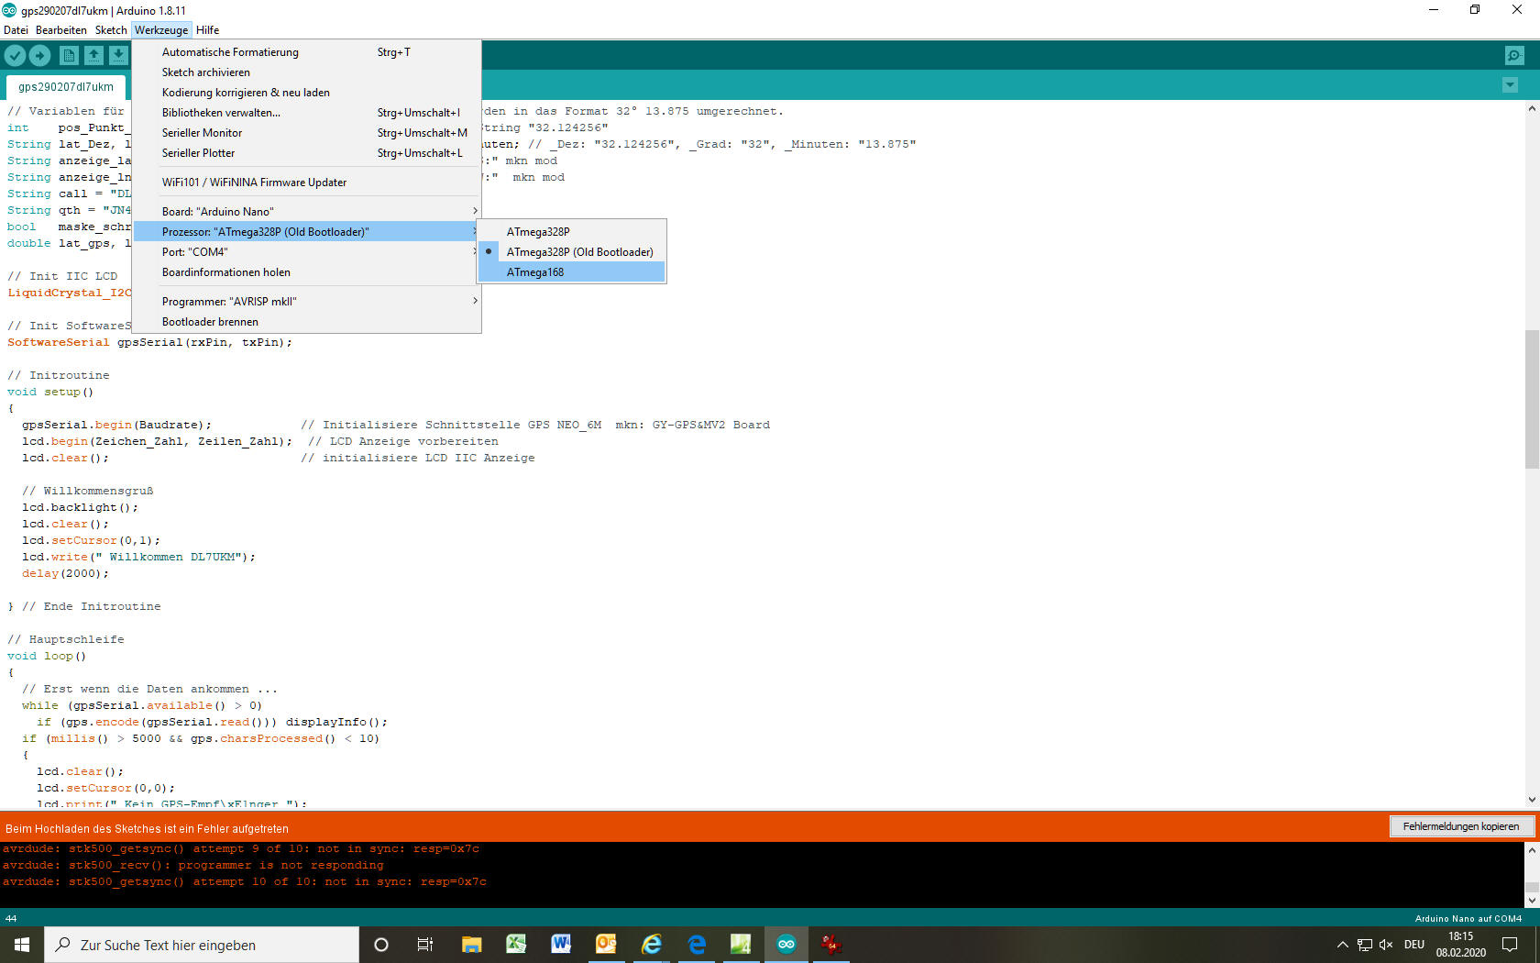The image size is (1540, 963).
Task: Open Excel from the taskbar
Action: pos(516,945)
